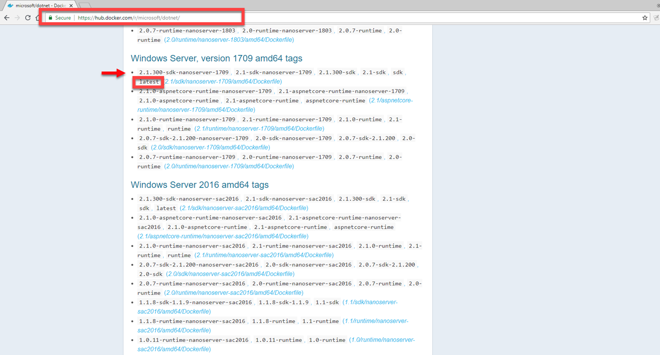
Task: Click the 2.0.7-runtime-nanoserver-1803 tag
Action: point(187,31)
